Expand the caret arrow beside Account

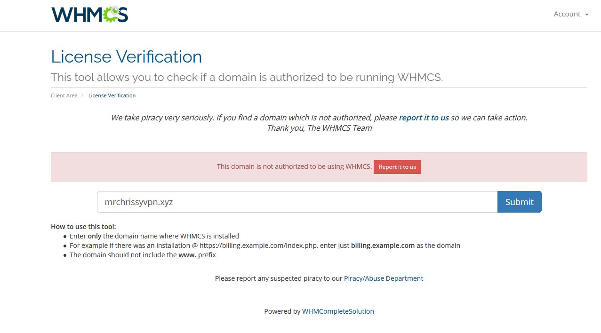pos(587,15)
